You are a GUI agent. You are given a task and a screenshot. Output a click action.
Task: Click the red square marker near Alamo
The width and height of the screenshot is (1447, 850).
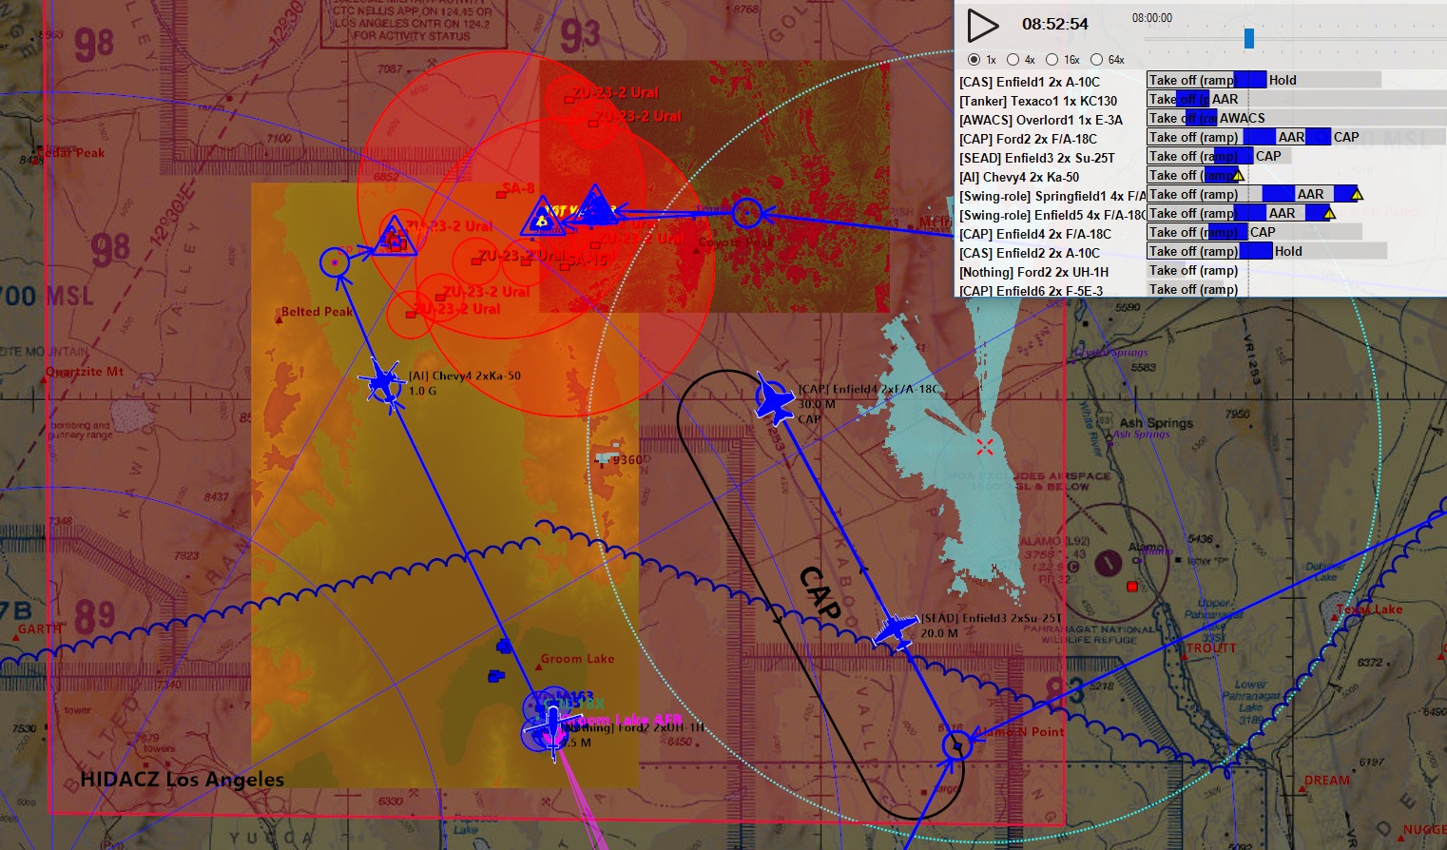pos(1131,587)
